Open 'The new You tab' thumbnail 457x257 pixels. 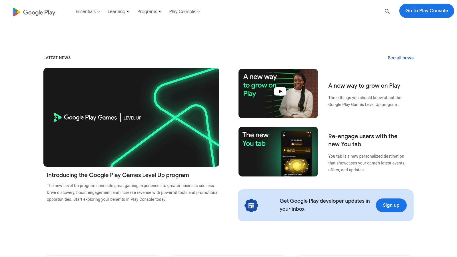pyautogui.click(x=278, y=152)
